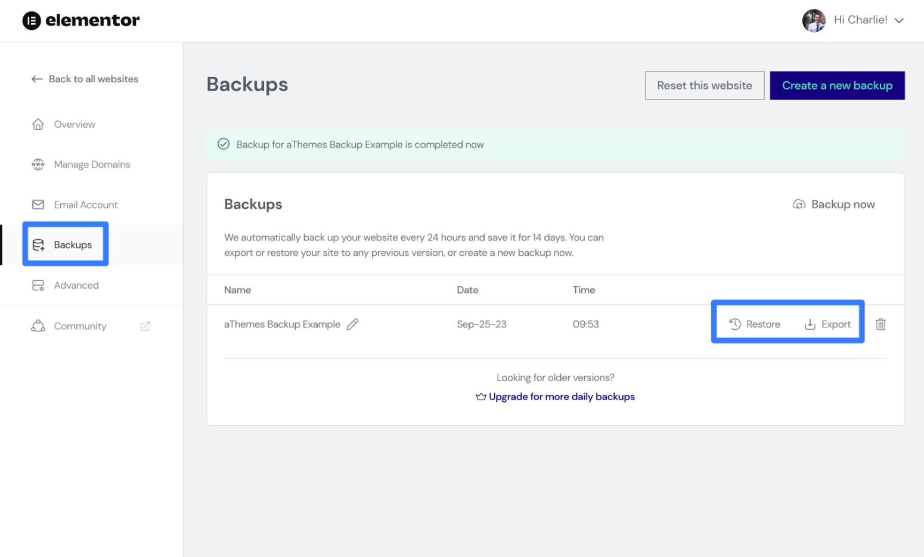Click the Hi Charlie! greeting text
Screen dimensions: 924x557
click(860, 20)
